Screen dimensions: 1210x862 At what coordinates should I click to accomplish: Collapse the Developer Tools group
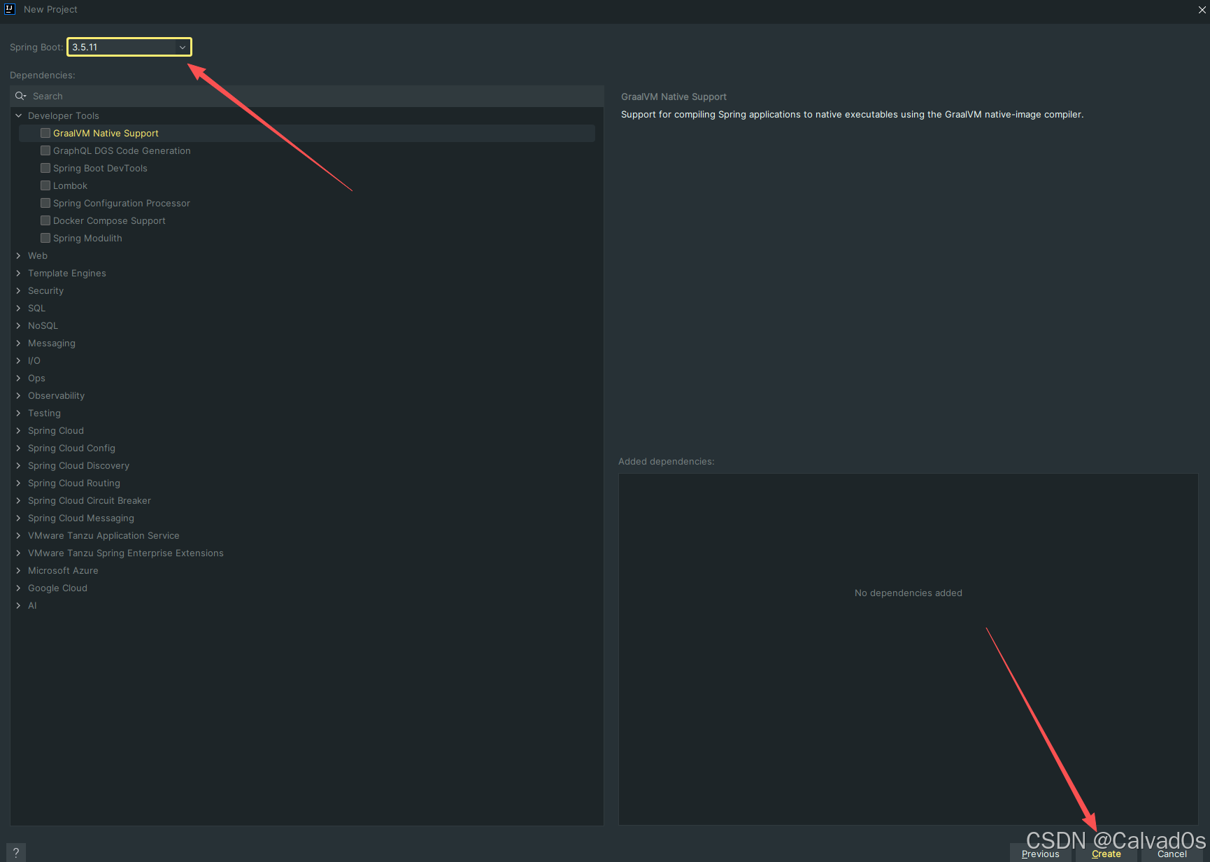(x=19, y=115)
